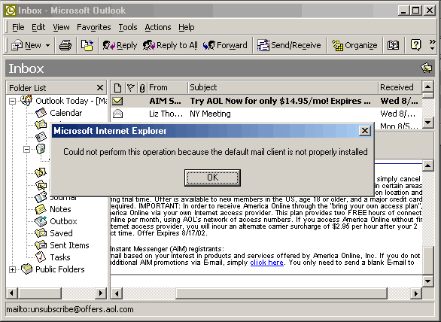Open the Actions menu

click(158, 27)
